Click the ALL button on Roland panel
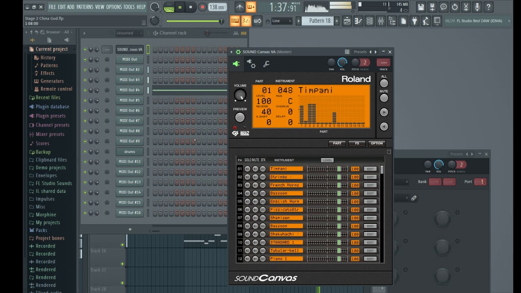Image resolution: width=521 pixels, height=293 pixels. coord(384,83)
